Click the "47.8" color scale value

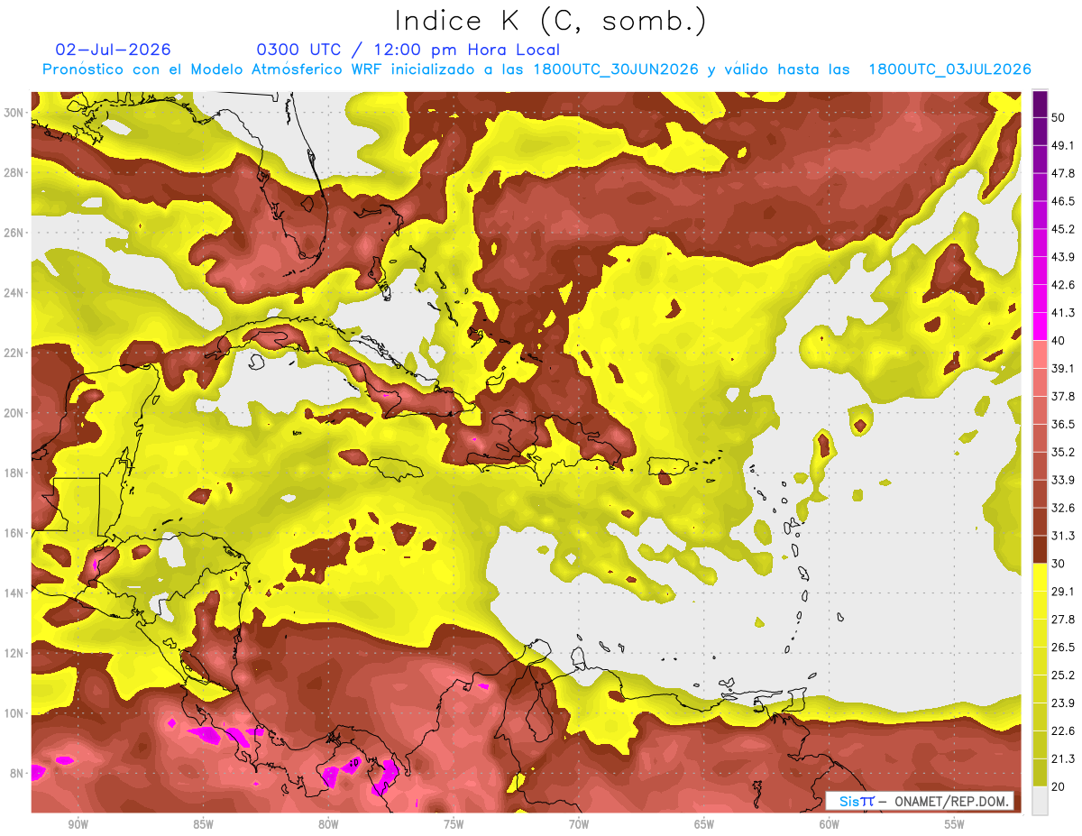pyautogui.click(x=1063, y=173)
